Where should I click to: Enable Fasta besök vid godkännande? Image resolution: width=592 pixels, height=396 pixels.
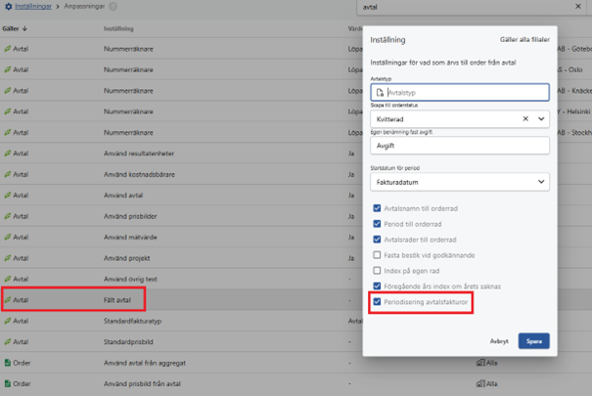(x=377, y=255)
